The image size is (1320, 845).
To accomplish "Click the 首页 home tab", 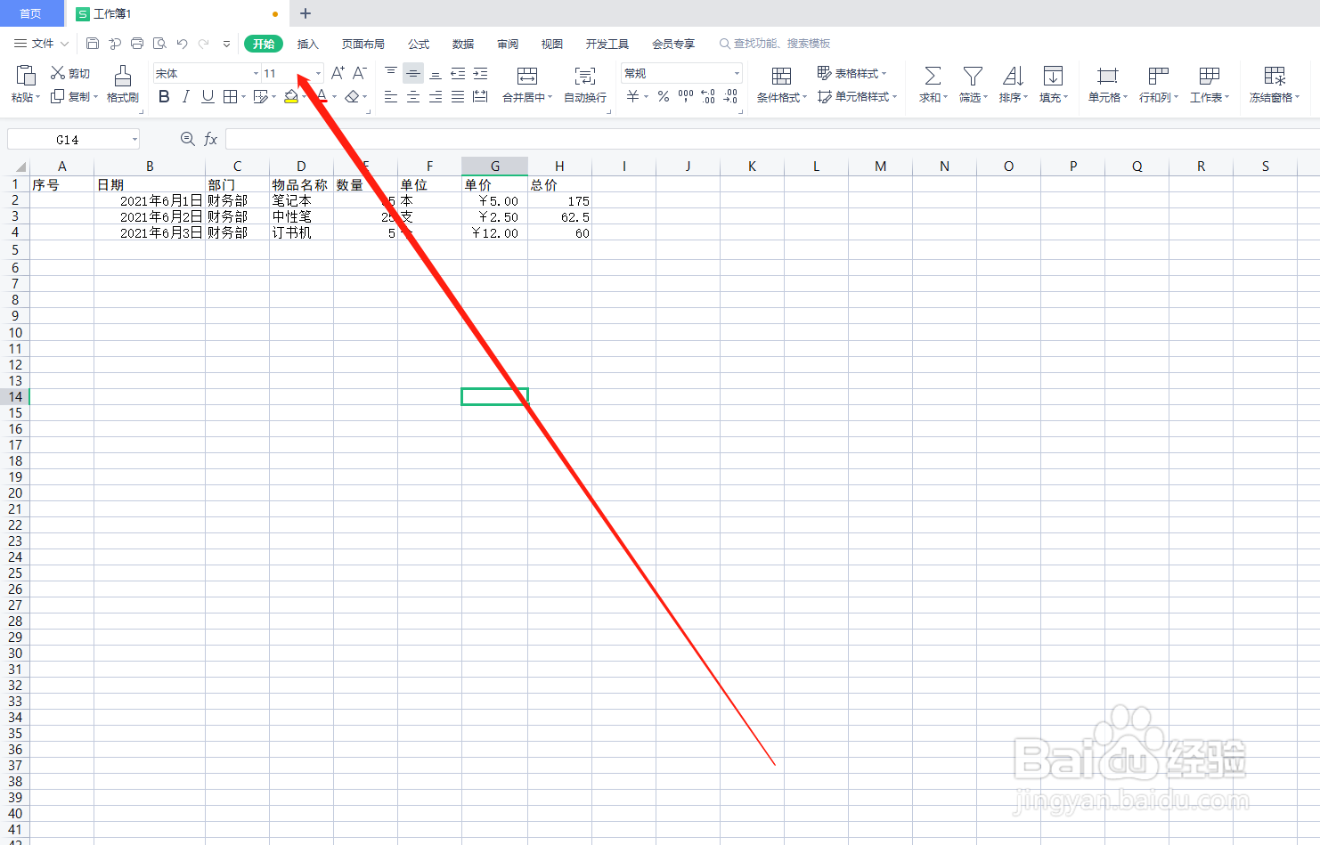I will pos(31,13).
